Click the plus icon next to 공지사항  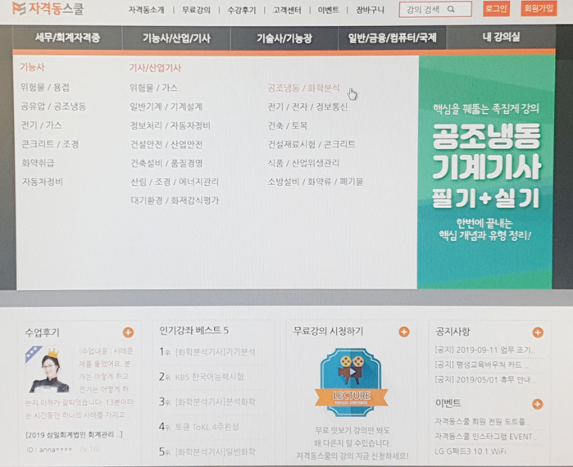click(x=538, y=333)
